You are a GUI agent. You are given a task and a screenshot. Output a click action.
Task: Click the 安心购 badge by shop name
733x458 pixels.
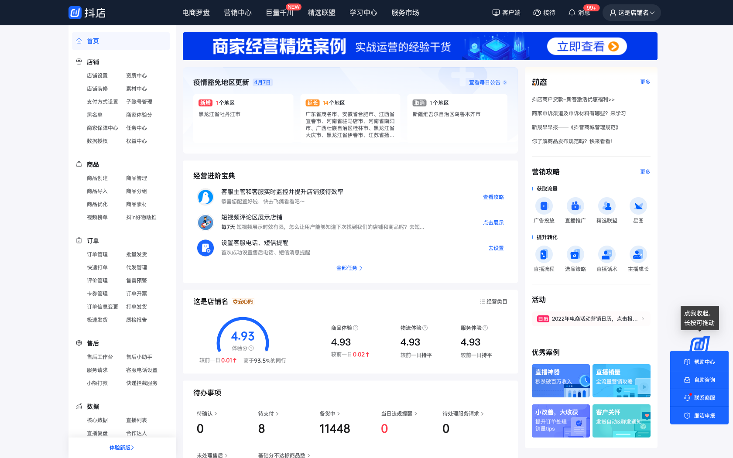pos(243,302)
